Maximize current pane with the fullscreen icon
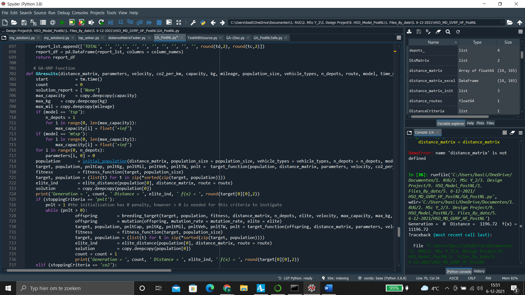 pos(179,22)
